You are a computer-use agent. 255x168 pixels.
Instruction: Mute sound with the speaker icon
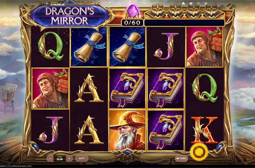(x=191, y=3)
